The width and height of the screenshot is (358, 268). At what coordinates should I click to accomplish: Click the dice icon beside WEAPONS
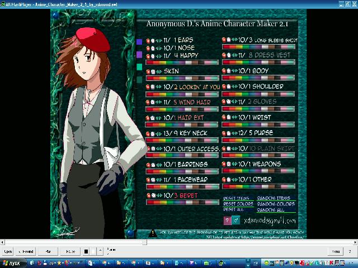pyautogui.click(x=228, y=164)
